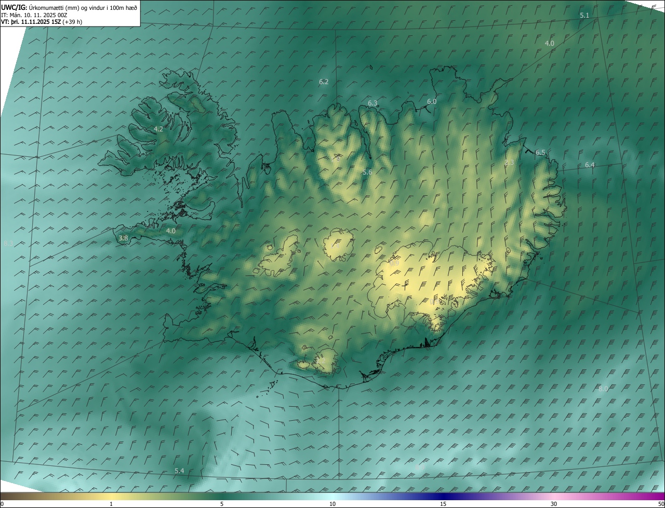
Task: Click the colorbar tick labeled 1
Action: 111,504
